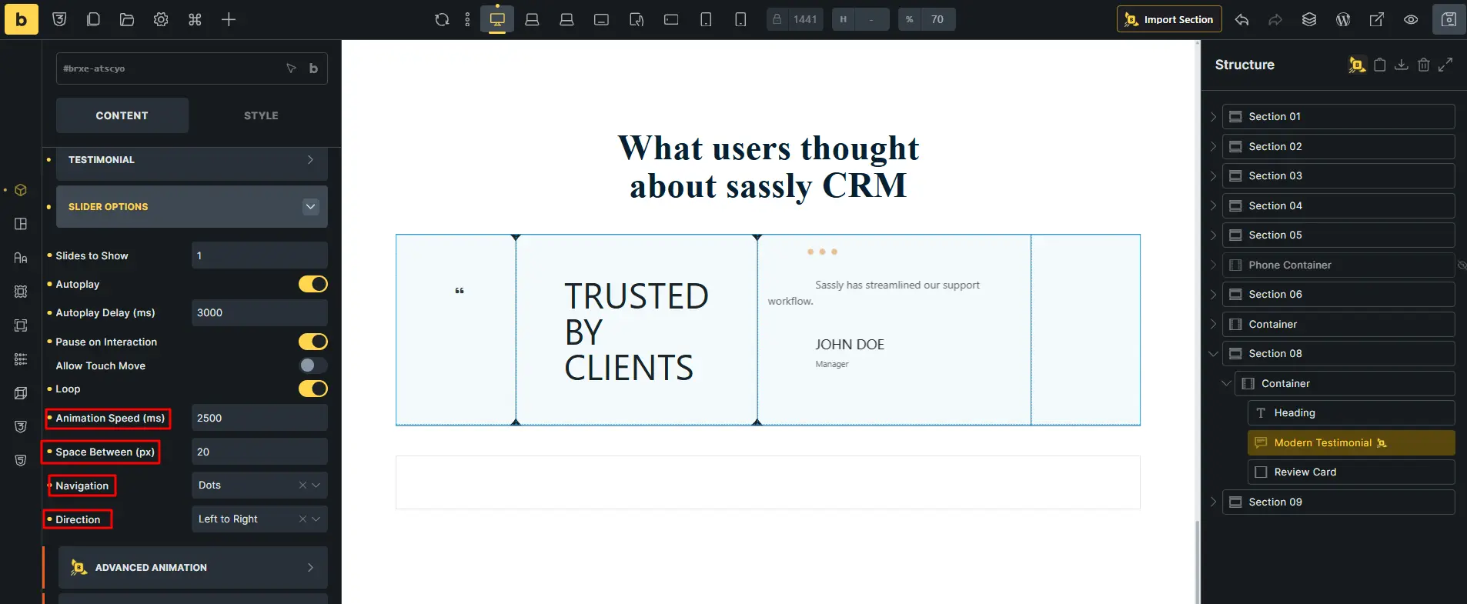Toggle the Loop switch
The image size is (1467, 604).
coord(313,389)
